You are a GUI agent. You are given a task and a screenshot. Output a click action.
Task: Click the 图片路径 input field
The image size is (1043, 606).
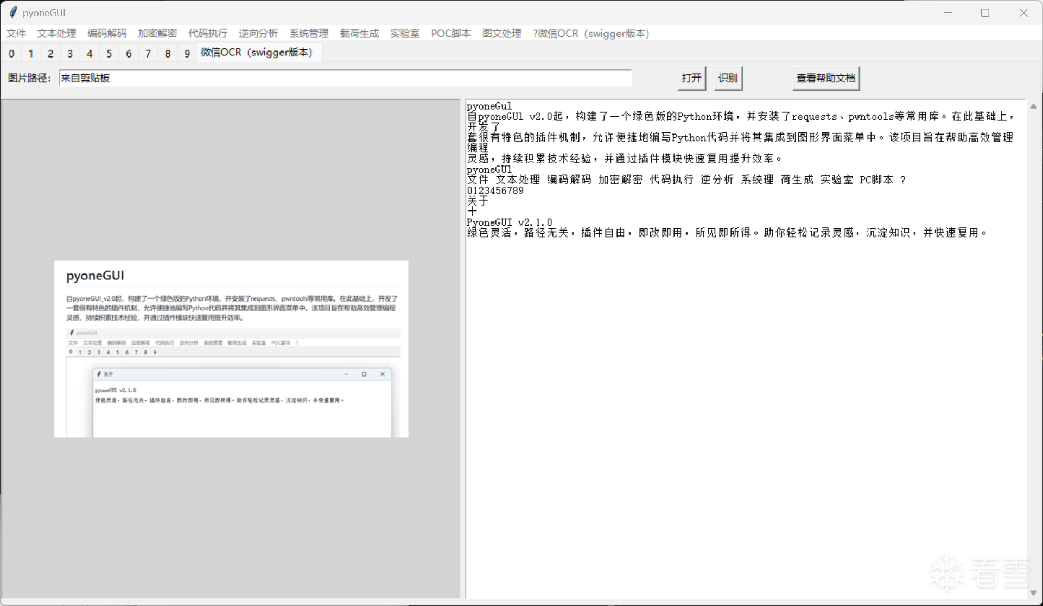[345, 78]
